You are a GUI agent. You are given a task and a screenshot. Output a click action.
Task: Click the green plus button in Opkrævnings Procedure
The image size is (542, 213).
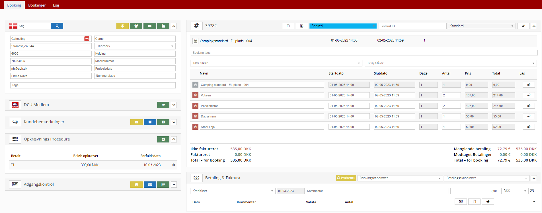[x=163, y=139]
